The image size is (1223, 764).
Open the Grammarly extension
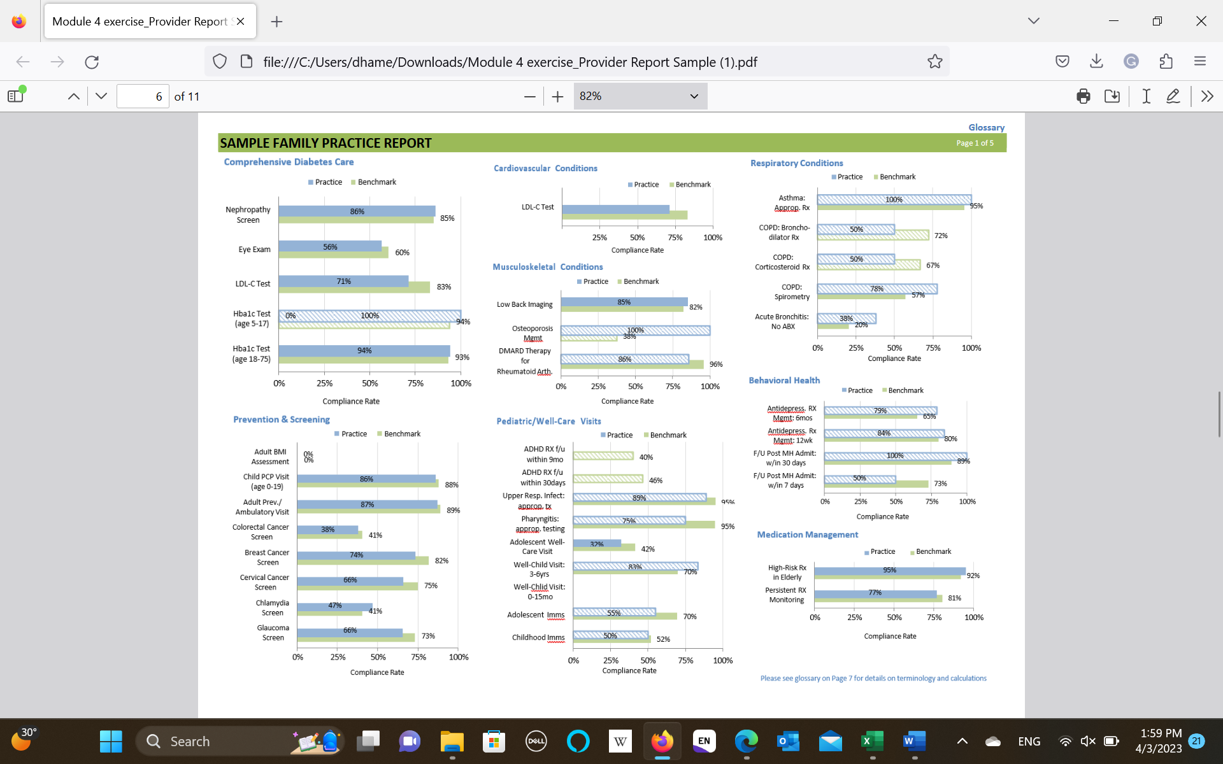click(x=1131, y=61)
